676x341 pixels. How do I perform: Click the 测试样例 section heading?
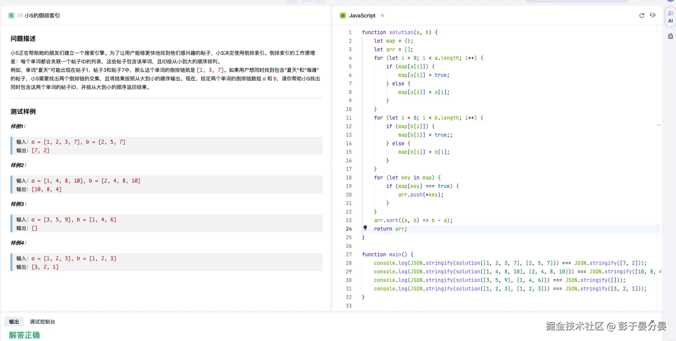click(x=23, y=111)
